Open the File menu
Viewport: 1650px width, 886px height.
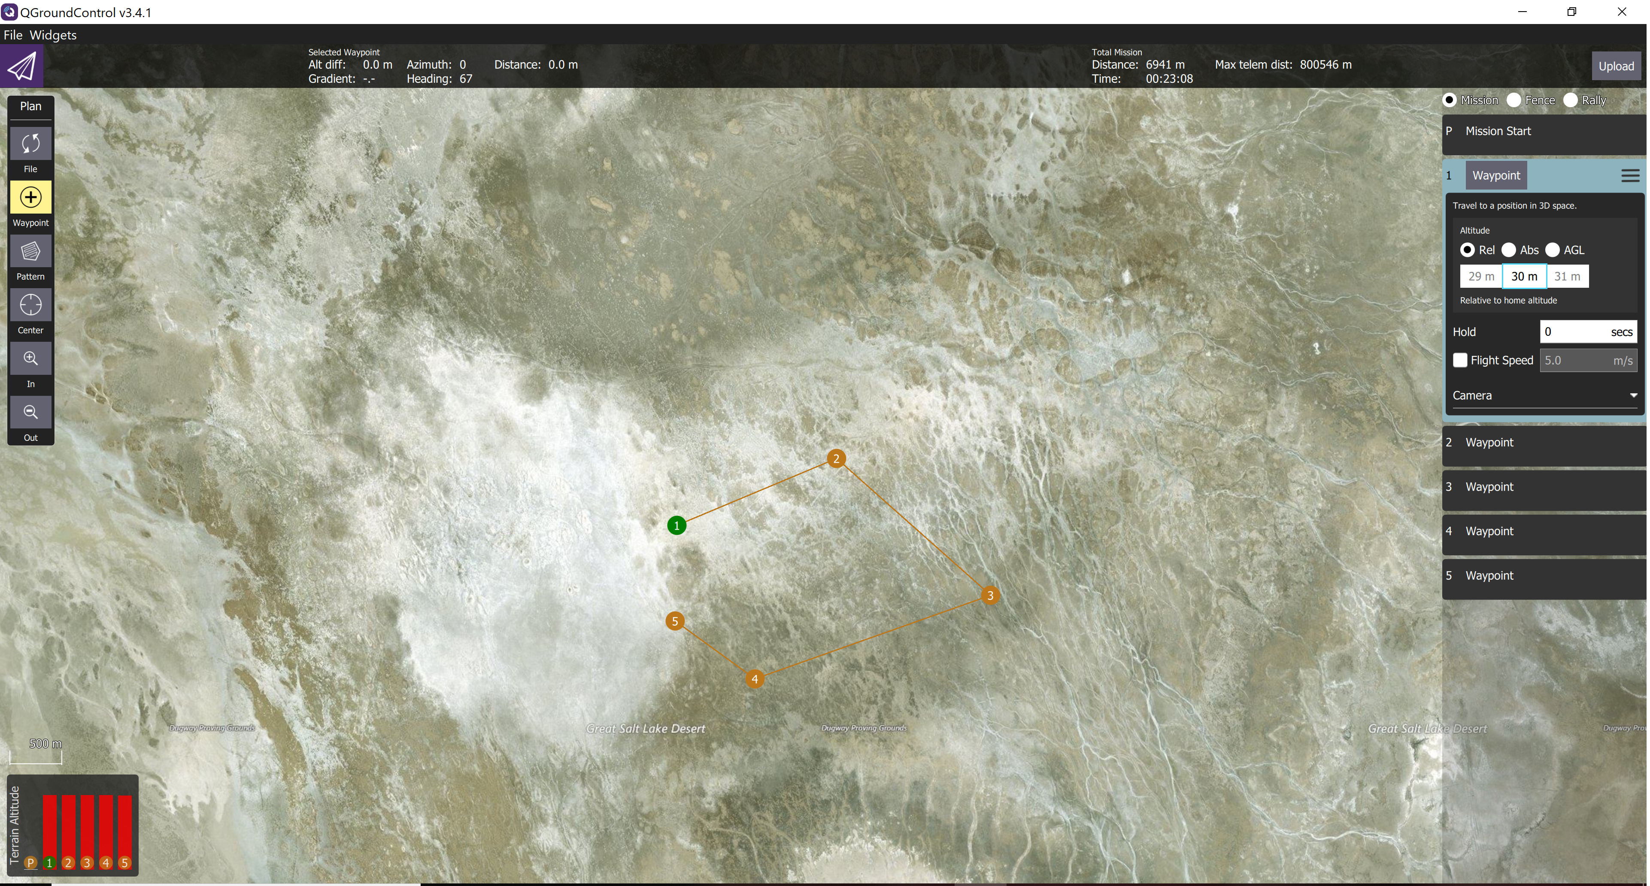pyautogui.click(x=13, y=35)
